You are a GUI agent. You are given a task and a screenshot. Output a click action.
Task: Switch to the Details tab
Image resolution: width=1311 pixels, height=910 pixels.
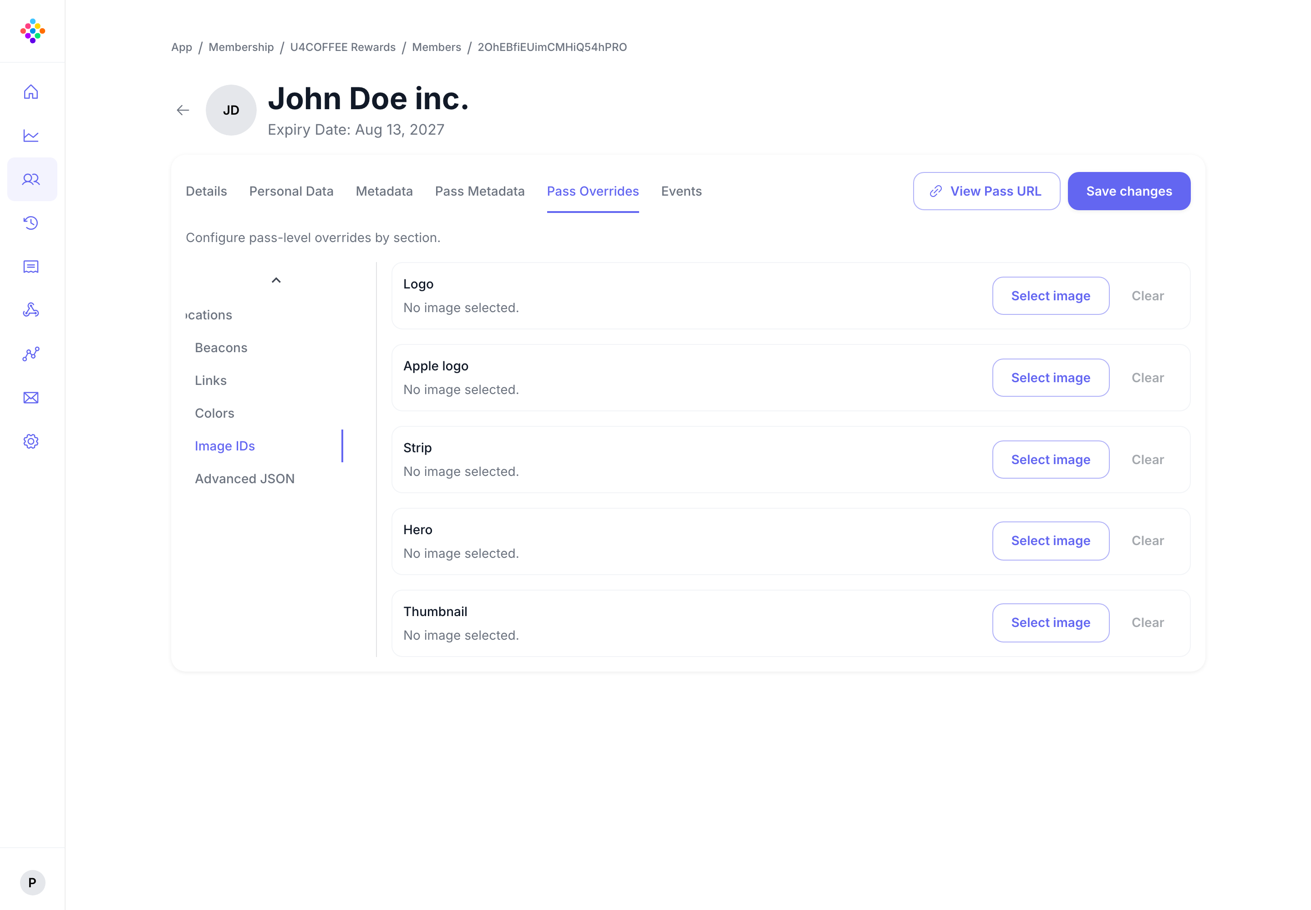point(207,191)
